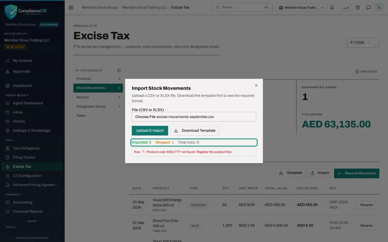Collapse the In This Module panel icon
The image size is (388, 242).
point(119,70)
